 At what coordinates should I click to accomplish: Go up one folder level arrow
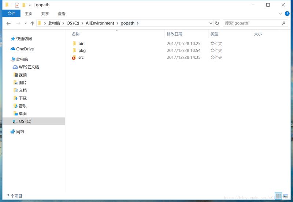[32, 23]
